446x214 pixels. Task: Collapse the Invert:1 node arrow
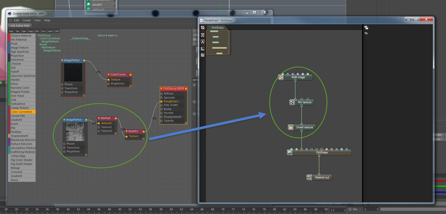[127, 131]
